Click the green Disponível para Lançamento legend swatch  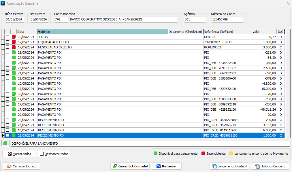156,154
